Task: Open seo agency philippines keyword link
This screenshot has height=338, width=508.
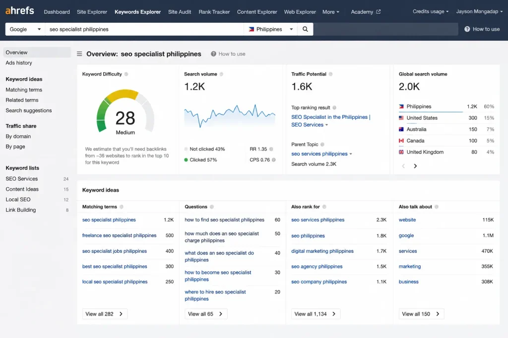Action: tap(317, 267)
